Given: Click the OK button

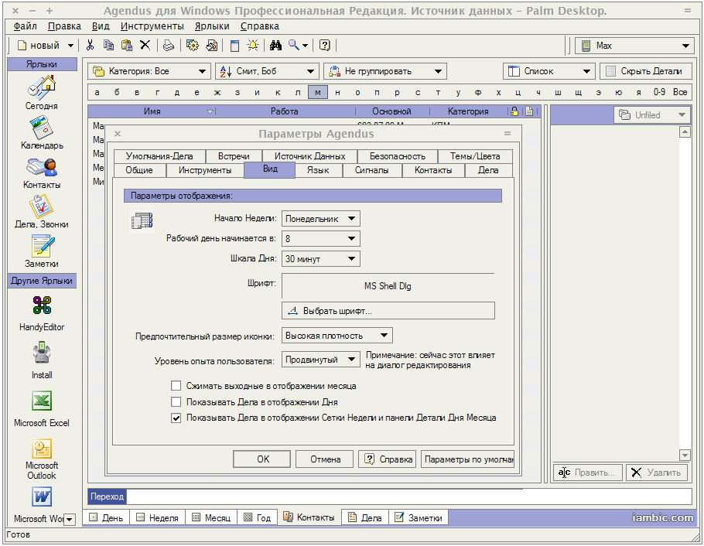Looking at the screenshot, I should [261, 459].
